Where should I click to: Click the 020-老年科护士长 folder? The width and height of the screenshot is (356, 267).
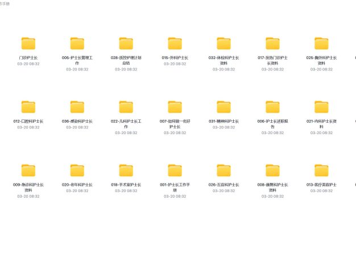tap(77, 171)
